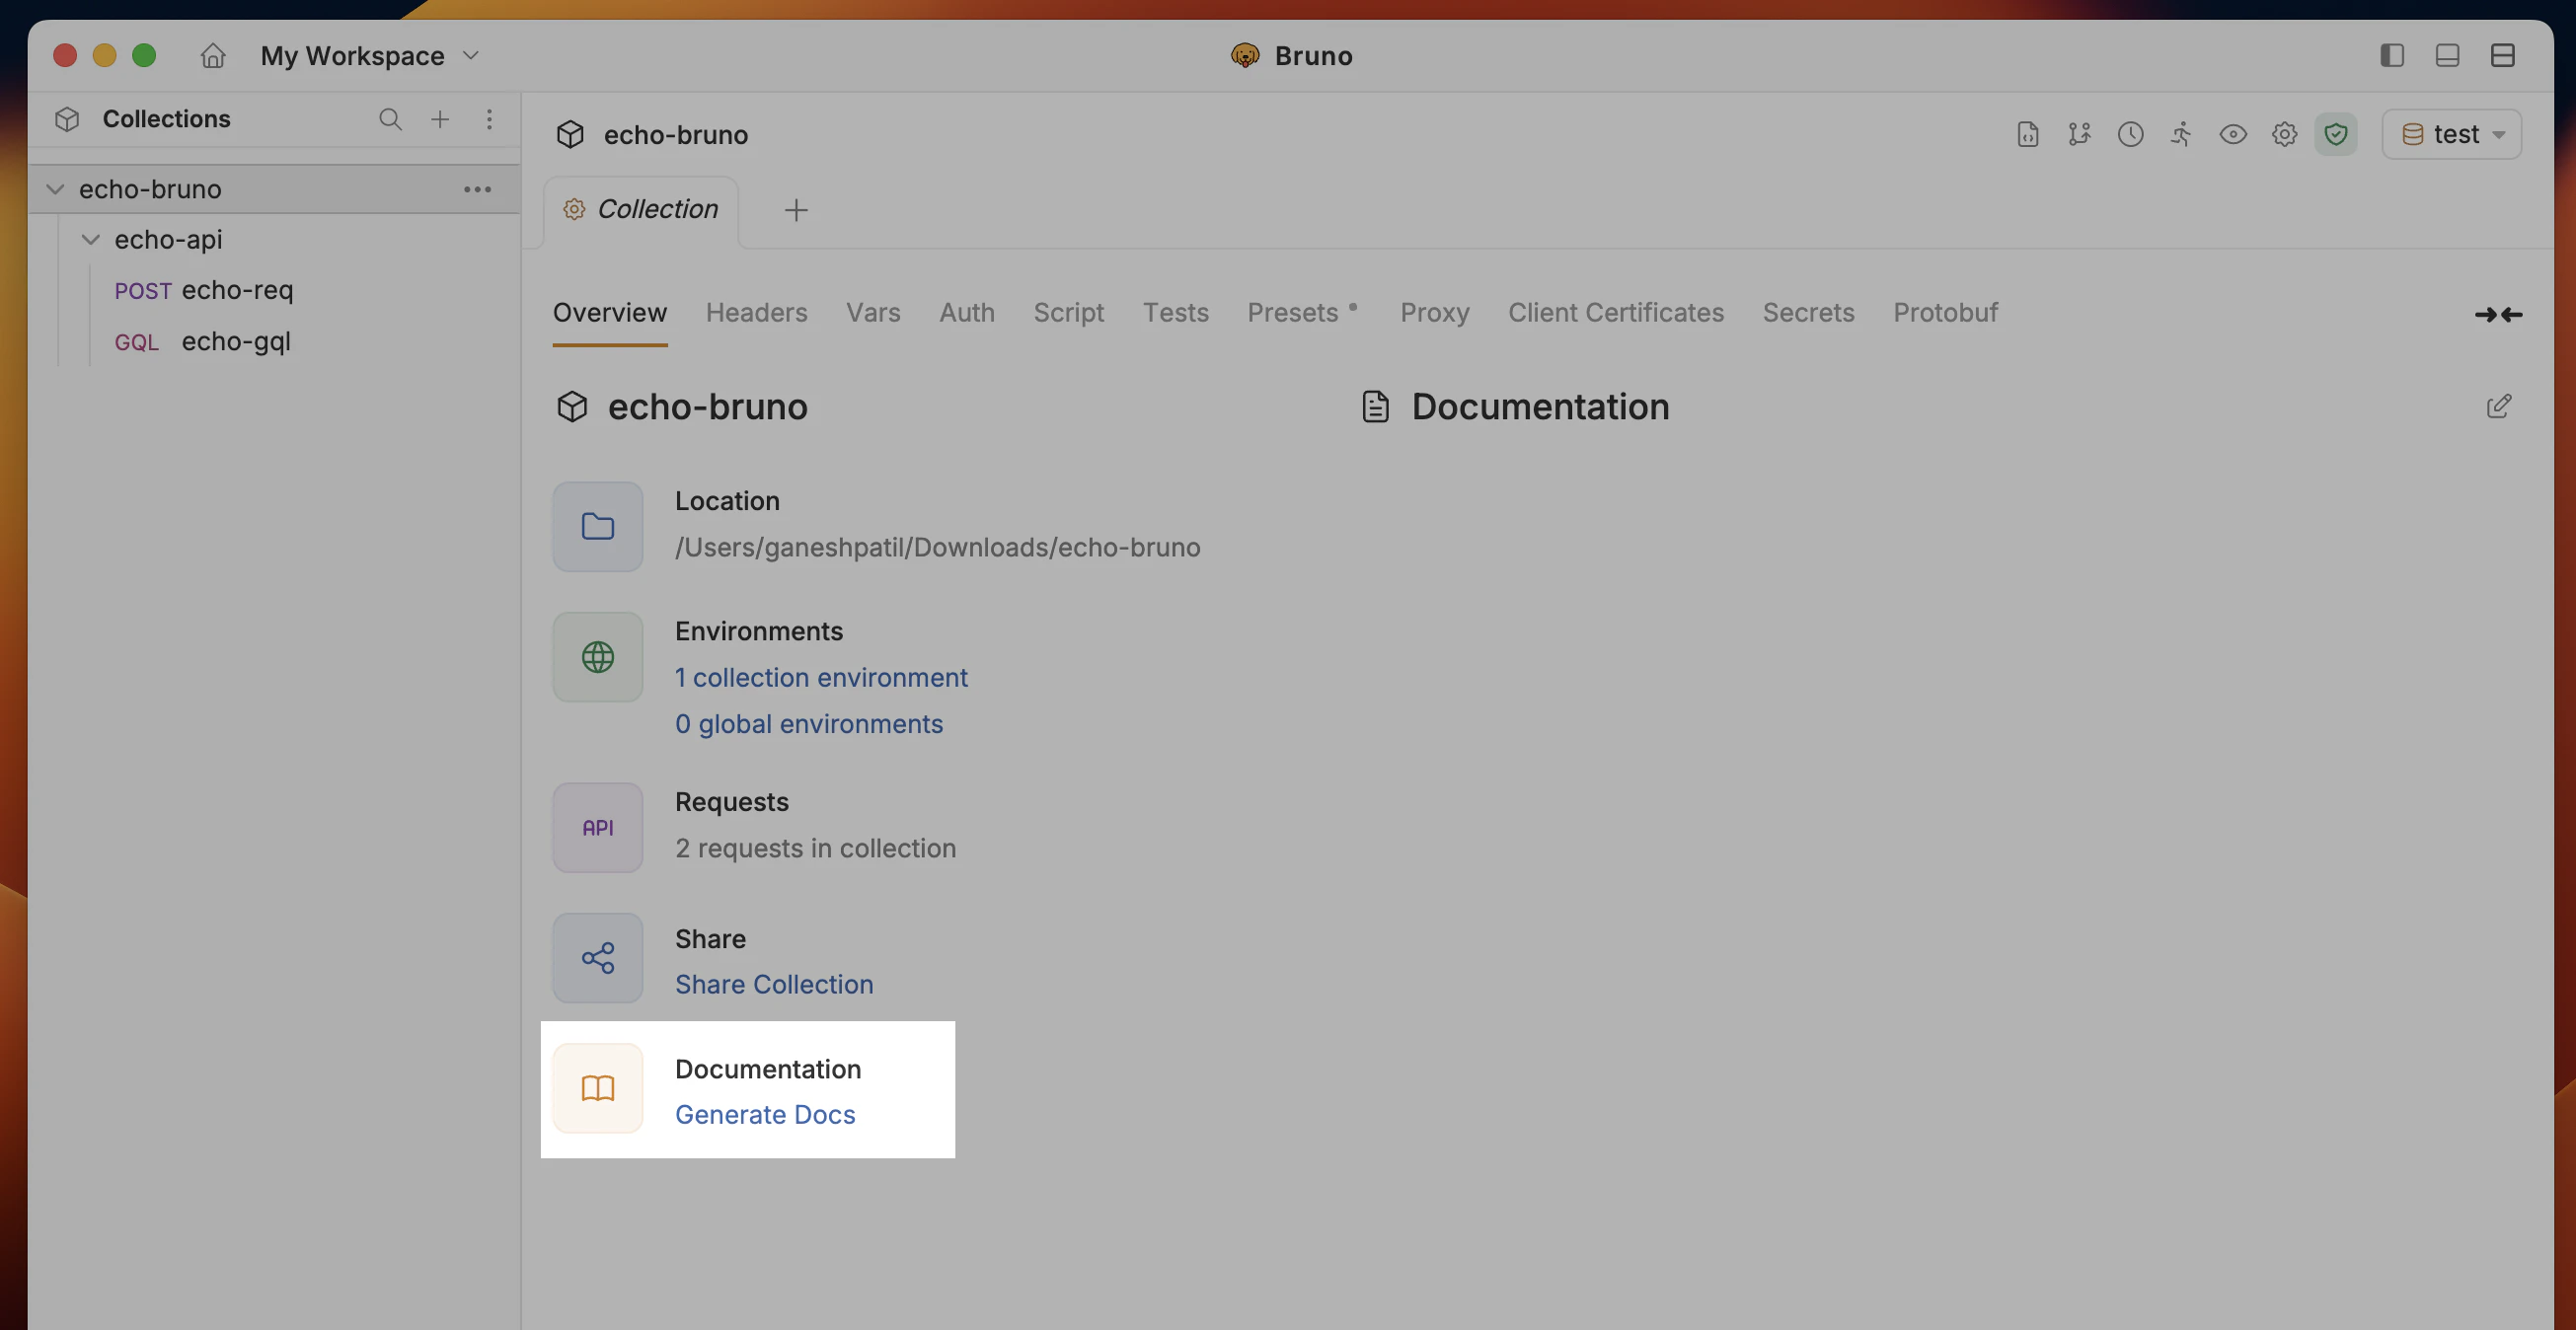Open collection settings gear icon
Viewport: 2576px width, 1330px height.
[2285, 133]
